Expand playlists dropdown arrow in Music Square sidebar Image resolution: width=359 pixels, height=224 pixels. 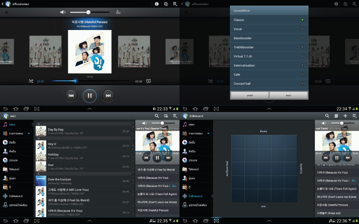pos(208,134)
